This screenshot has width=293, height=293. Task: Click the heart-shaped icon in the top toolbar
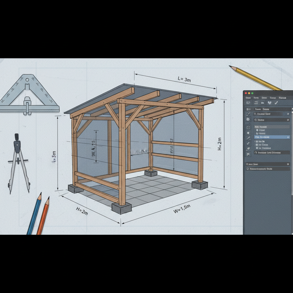(x=269, y=103)
